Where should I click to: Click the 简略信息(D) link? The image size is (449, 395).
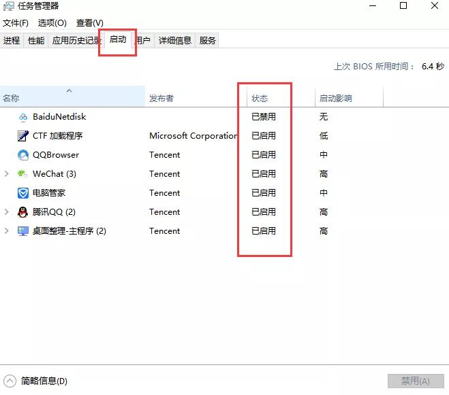coord(44,381)
